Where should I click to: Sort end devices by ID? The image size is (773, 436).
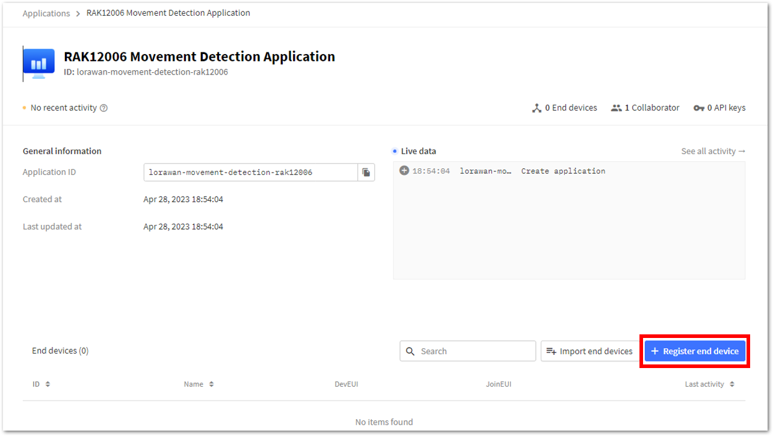(42, 384)
